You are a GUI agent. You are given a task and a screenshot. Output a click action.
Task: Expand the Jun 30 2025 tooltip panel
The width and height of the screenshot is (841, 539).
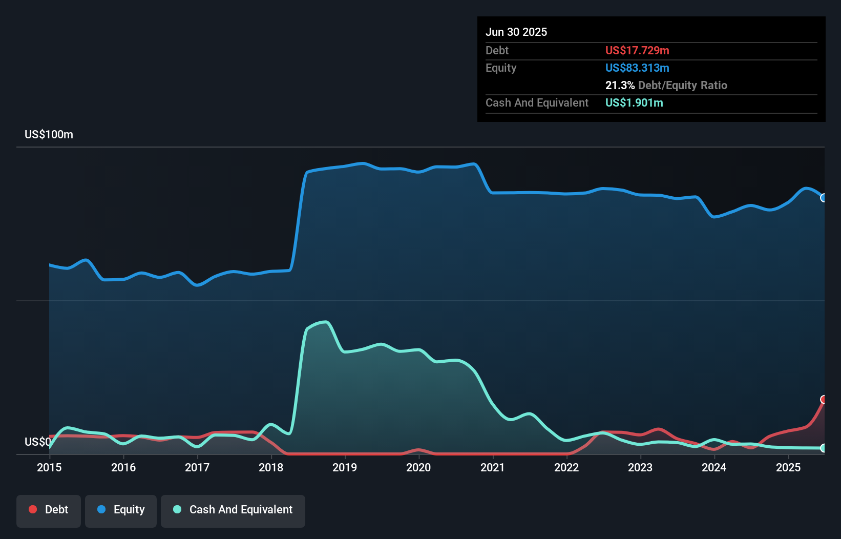517,32
